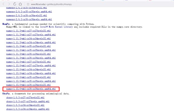This screenshot has height=112, width=174.
Task: Download numpy-1.11.3+mkl-cp34-cp34m-win32.whl
Action: [x=28, y=38]
